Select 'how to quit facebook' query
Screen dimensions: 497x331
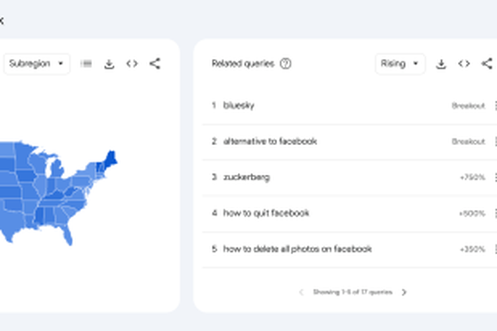tap(266, 213)
